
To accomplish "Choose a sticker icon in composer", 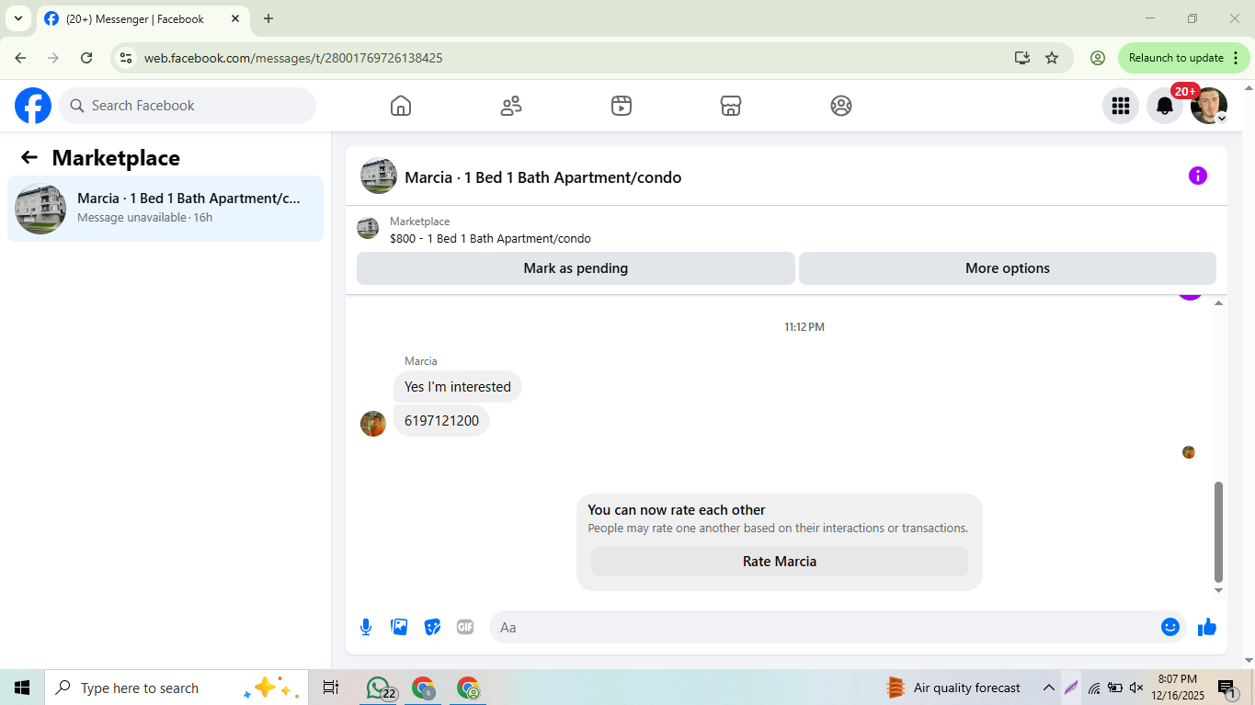I will pos(432,627).
